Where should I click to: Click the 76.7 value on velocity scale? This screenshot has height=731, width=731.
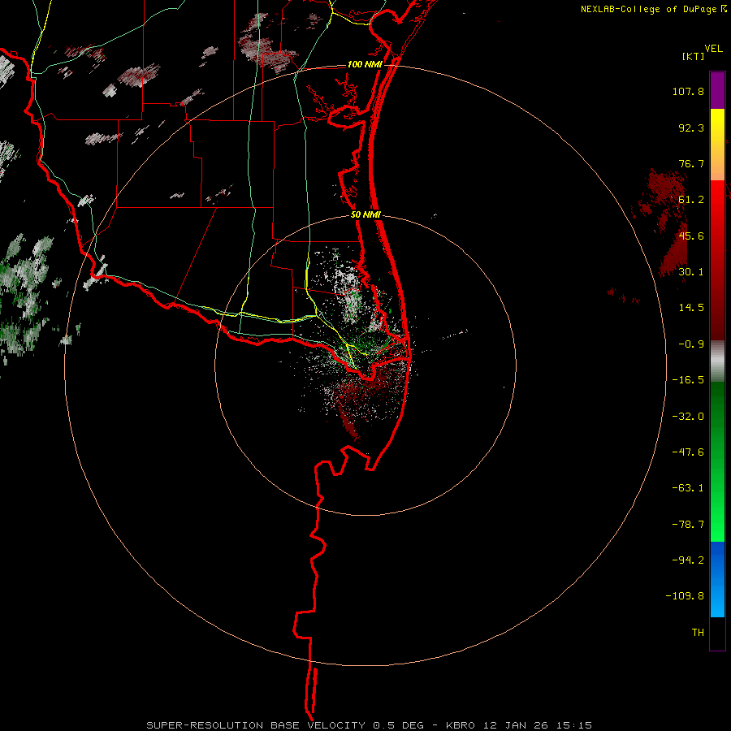click(x=691, y=163)
